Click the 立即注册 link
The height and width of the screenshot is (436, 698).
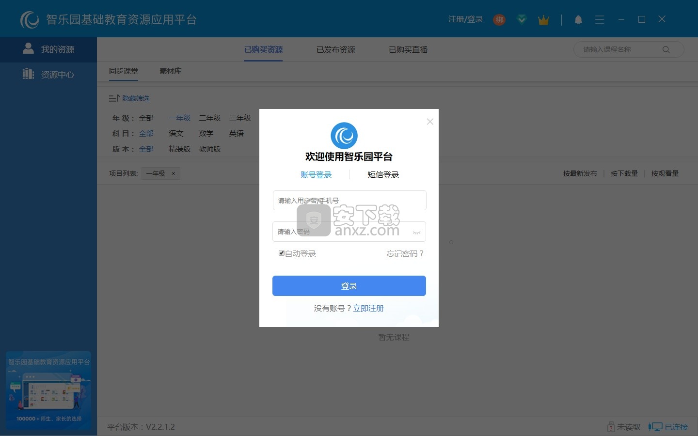pyautogui.click(x=368, y=308)
